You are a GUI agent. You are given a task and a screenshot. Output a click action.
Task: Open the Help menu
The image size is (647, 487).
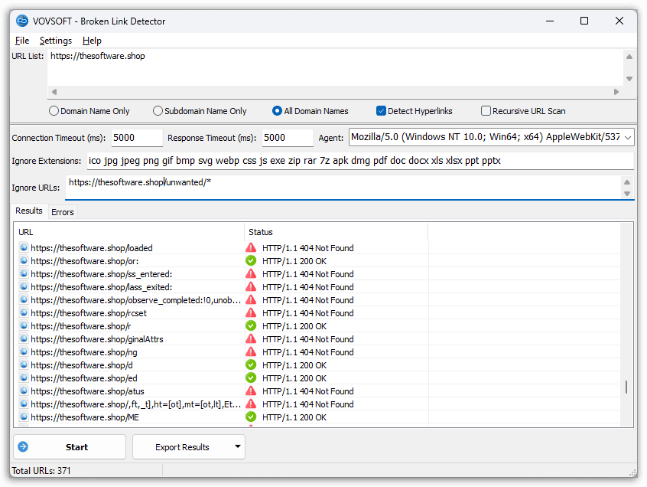point(92,41)
